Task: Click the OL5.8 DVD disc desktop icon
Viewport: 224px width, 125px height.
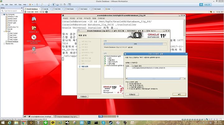Action: pos(34,37)
